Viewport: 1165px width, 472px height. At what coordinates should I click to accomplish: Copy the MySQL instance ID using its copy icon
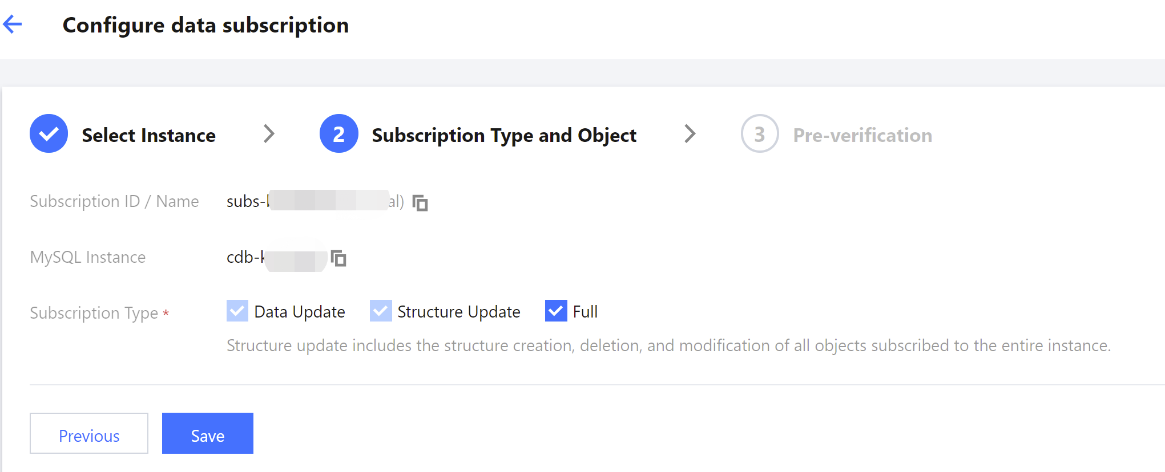(338, 258)
